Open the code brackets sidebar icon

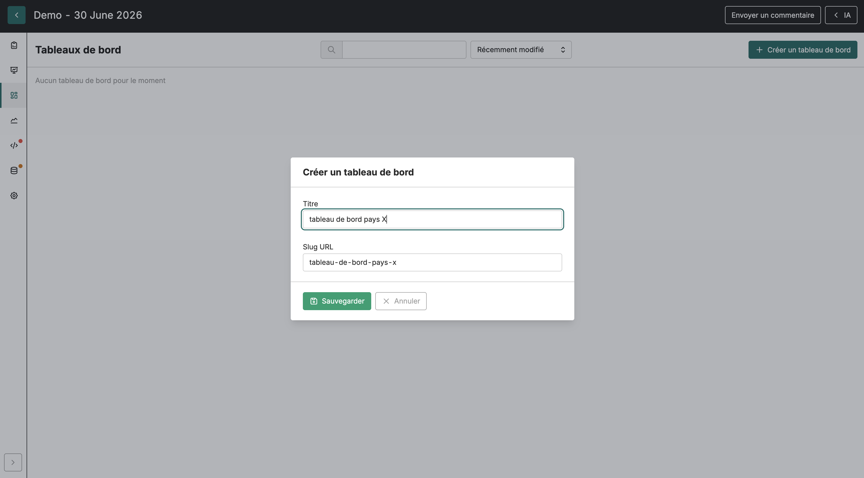14,146
